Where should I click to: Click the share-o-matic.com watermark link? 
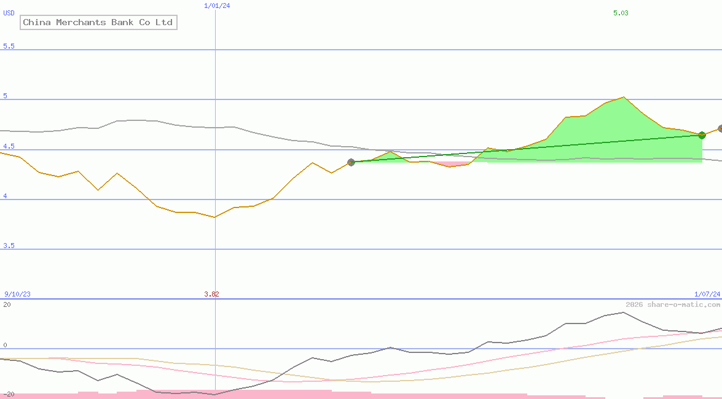[x=673, y=304]
